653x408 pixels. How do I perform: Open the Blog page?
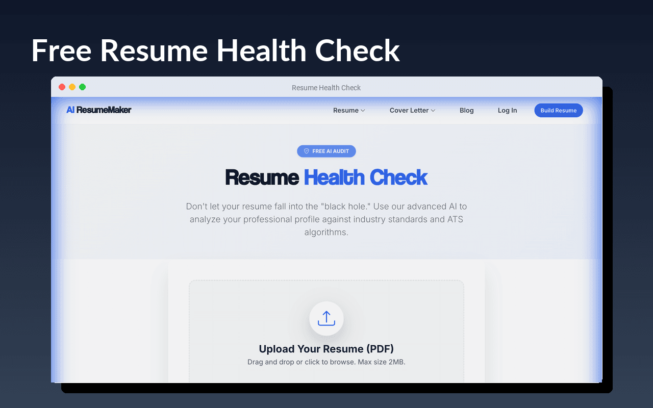click(x=466, y=110)
